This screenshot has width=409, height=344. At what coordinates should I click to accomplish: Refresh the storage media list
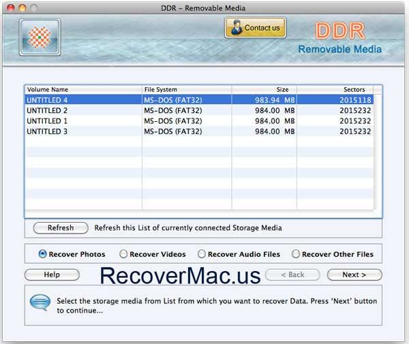click(x=61, y=228)
